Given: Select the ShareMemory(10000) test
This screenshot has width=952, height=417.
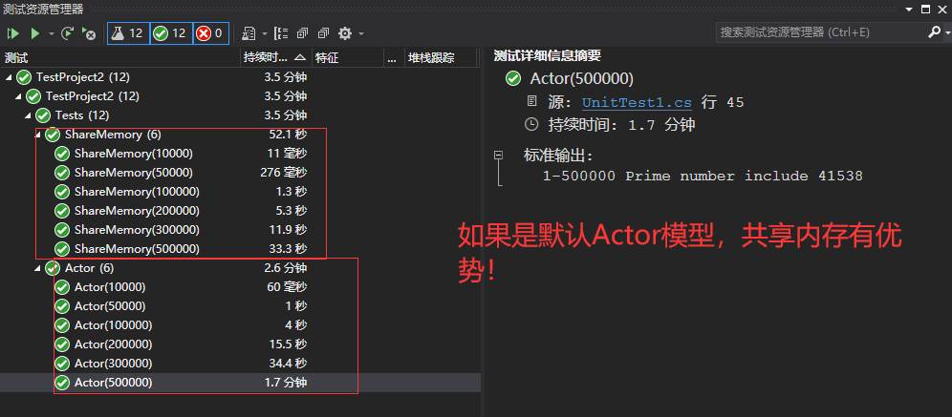Looking at the screenshot, I should (240, 154).
